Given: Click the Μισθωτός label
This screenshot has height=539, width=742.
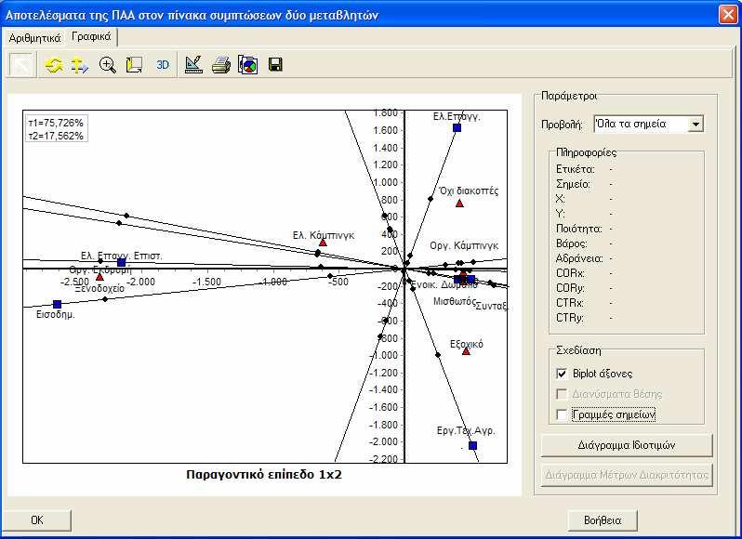Looking at the screenshot, I should 455,301.
